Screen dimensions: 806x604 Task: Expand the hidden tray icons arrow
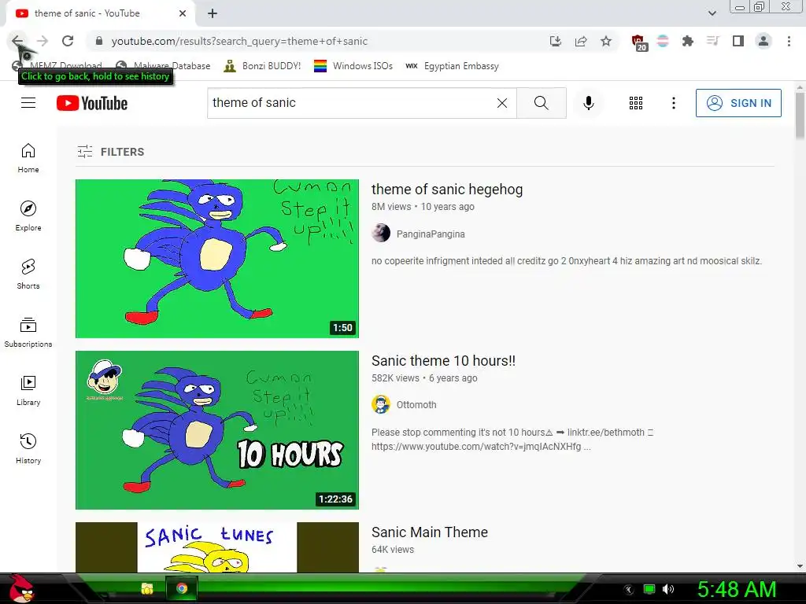(629, 590)
